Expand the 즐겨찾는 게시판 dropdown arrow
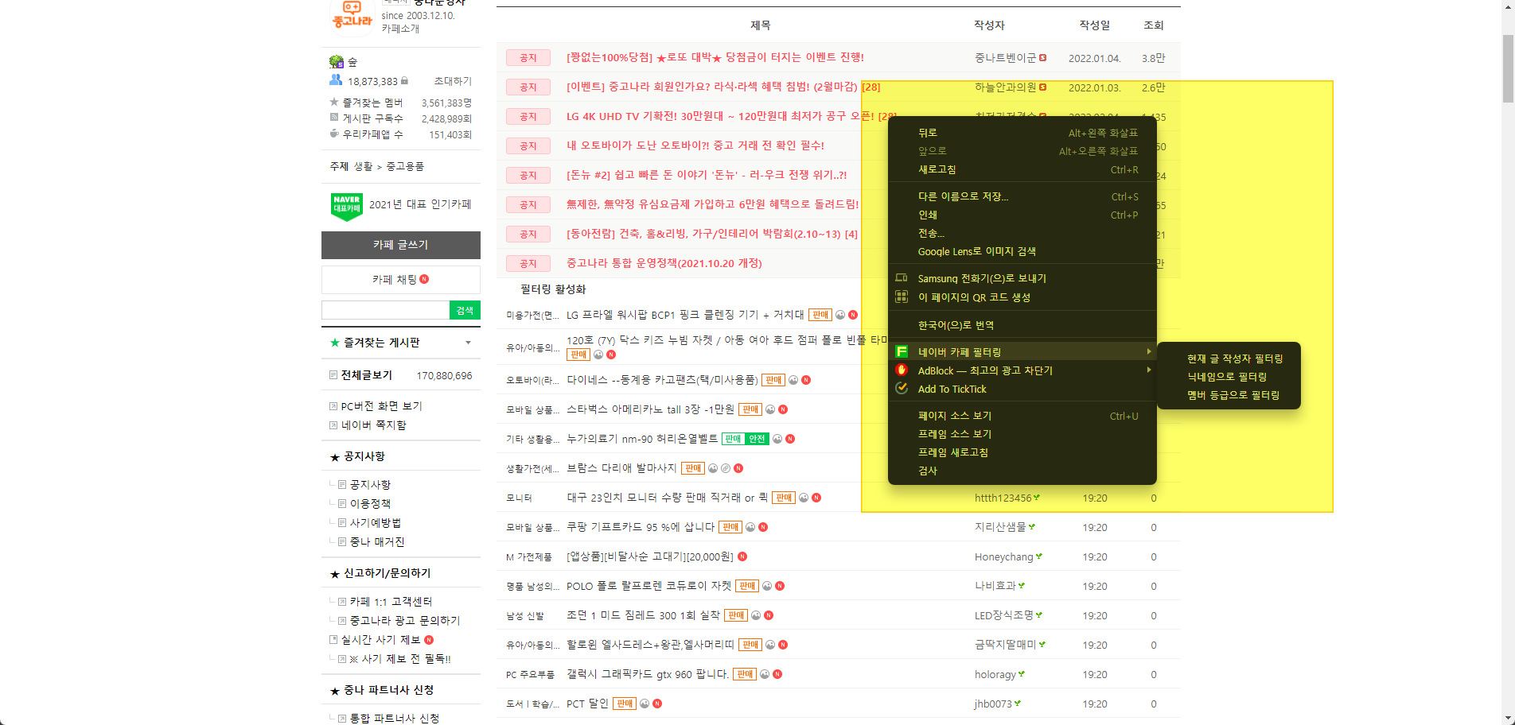 pos(468,343)
